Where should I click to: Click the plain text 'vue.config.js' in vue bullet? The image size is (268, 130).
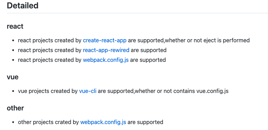[212, 91]
